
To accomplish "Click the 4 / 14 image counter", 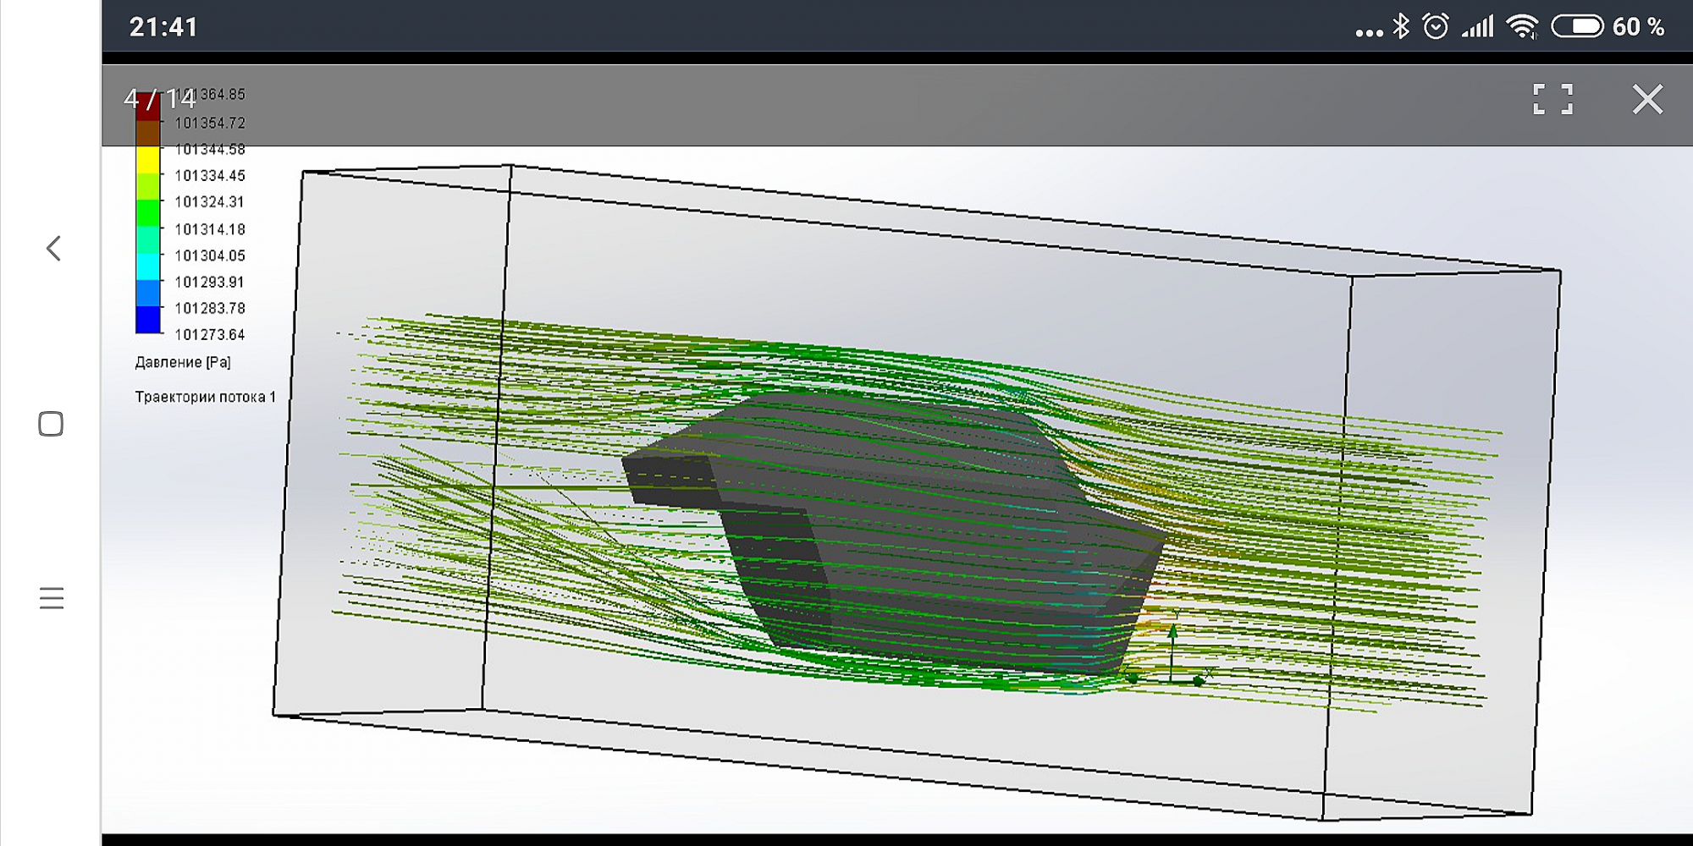I will point(159,100).
